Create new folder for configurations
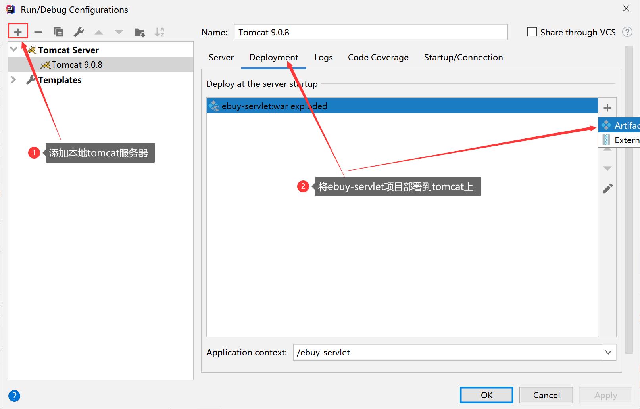This screenshot has height=409, width=640. 140,32
